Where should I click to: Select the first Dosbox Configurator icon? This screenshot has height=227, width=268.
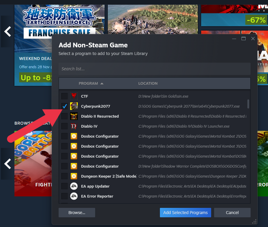[73, 136]
